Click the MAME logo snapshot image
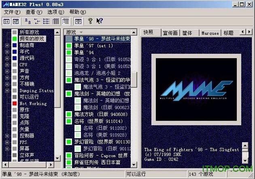255x179 pixels. pos(196,89)
